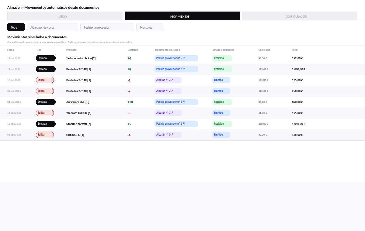This screenshot has height=231, width=365.
Task: Click the total 890,00 €
Action: pyautogui.click(x=297, y=102)
